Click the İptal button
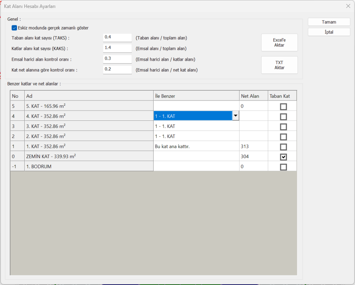 (329, 32)
